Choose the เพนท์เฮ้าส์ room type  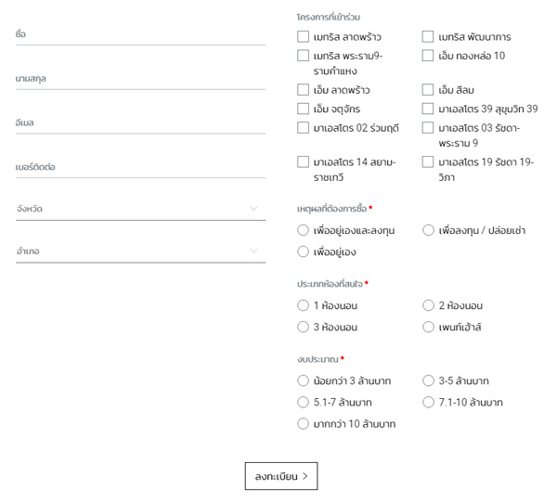tap(428, 327)
